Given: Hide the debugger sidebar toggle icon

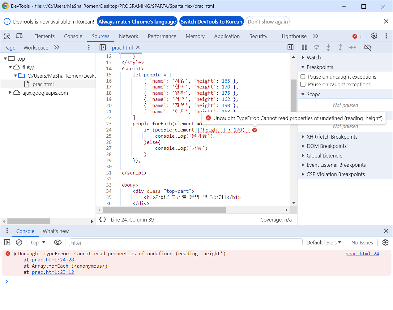Looking at the screenshot, I should pos(290,47).
